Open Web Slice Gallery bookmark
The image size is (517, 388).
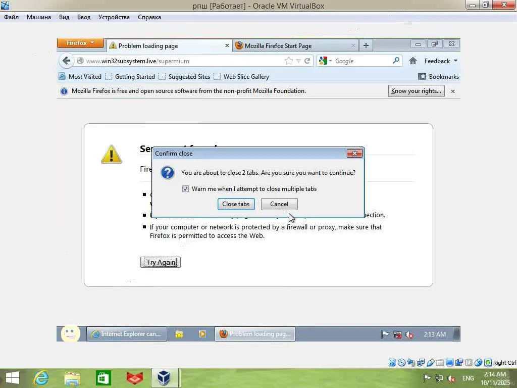click(241, 77)
